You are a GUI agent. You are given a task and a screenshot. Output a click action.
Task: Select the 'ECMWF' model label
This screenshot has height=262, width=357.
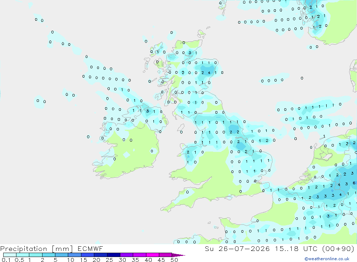[90, 248]
